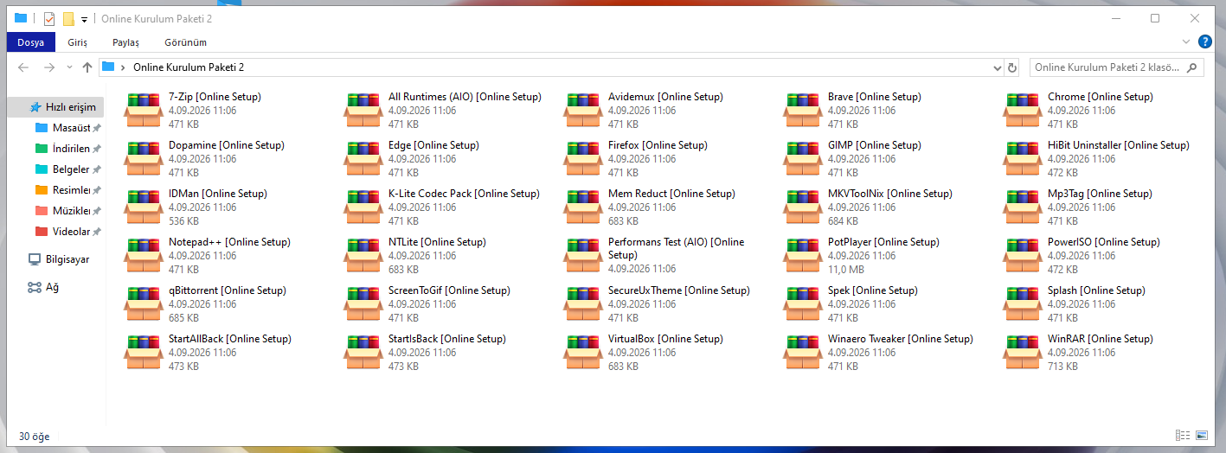
Task: Click the New Folder quick access icon
Action: coord(68,19)
